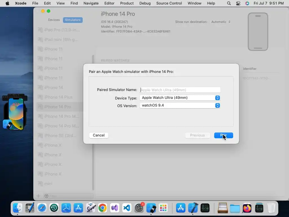The height and width of the screenshot is (217, 289).
Task: Click the Paired Watches section label
Action: click(115, 60)
